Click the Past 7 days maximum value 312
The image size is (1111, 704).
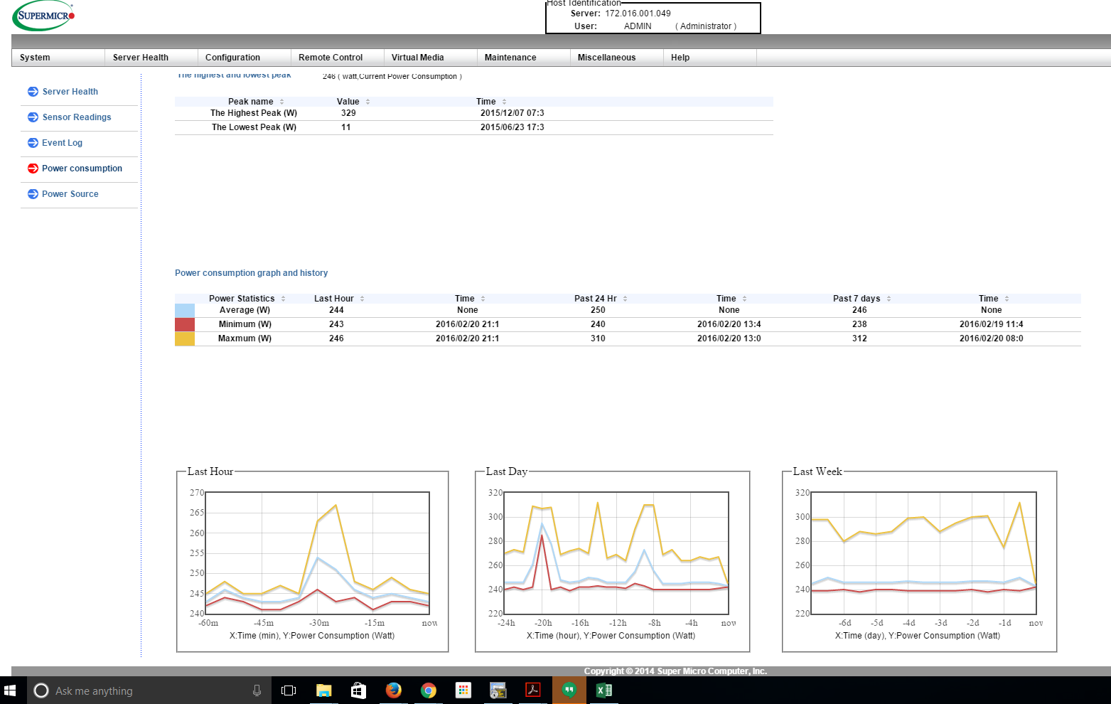click(860, 338)
